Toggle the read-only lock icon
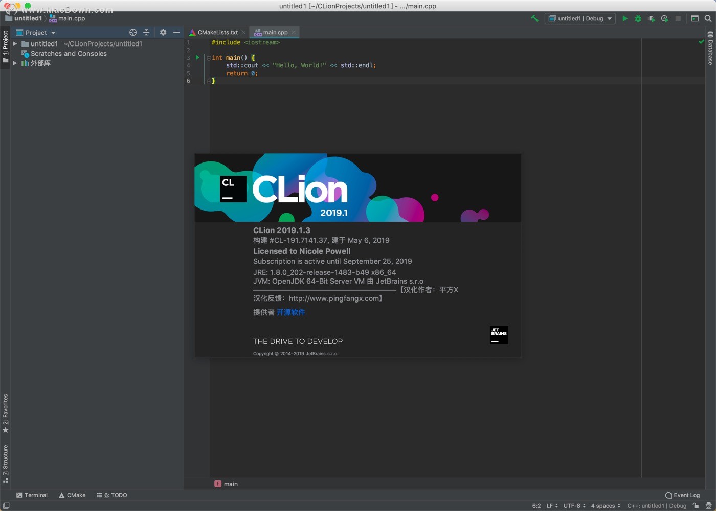 (x=696, y=506)
